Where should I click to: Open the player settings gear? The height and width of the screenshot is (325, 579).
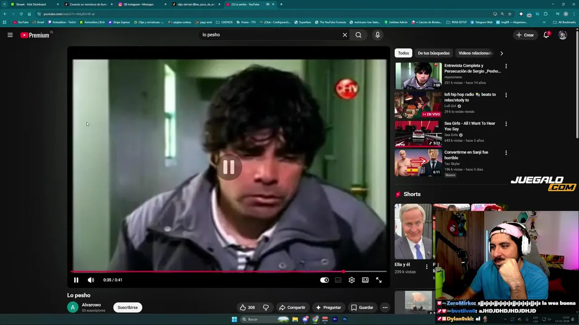click(351, 280)
